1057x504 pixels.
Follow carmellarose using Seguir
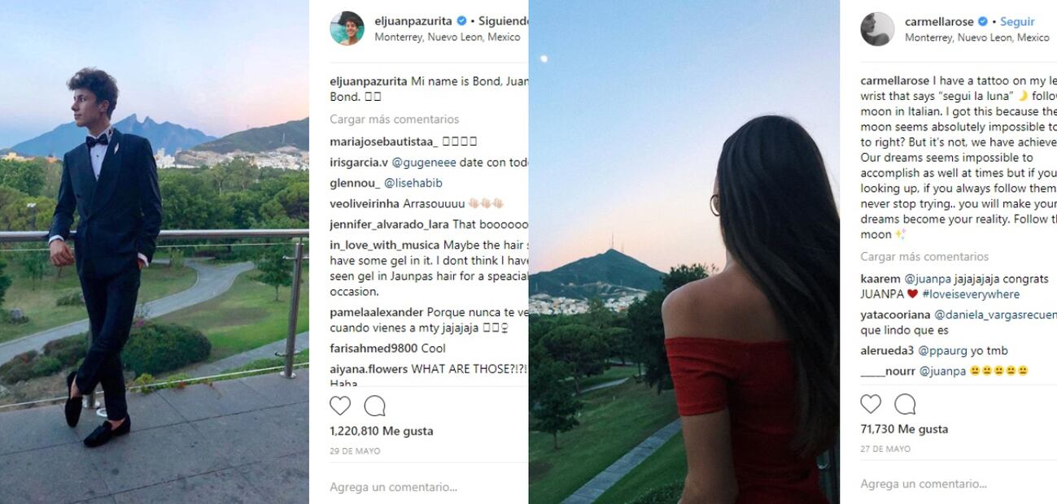(x=1017, y=22)
